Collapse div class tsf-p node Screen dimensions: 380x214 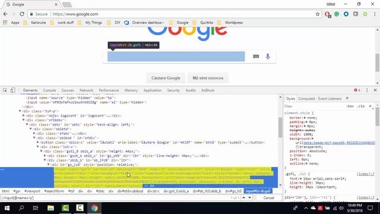pyautogui.click(x=20, y=111)
